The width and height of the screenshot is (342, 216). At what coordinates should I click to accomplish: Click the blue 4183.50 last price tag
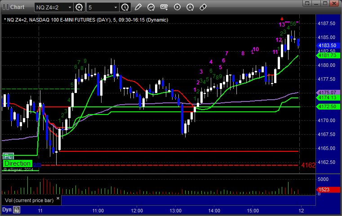(328, 45)
